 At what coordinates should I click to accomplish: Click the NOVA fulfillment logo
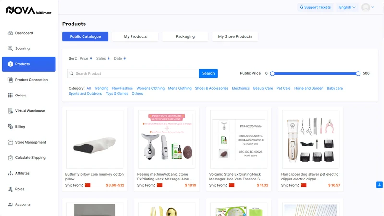[x=29, y=11]
